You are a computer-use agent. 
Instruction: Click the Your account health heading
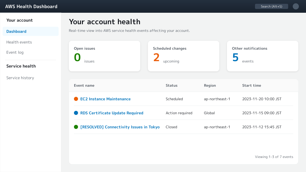[105, 22]
